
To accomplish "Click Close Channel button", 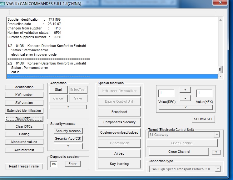I will point(179,152).
